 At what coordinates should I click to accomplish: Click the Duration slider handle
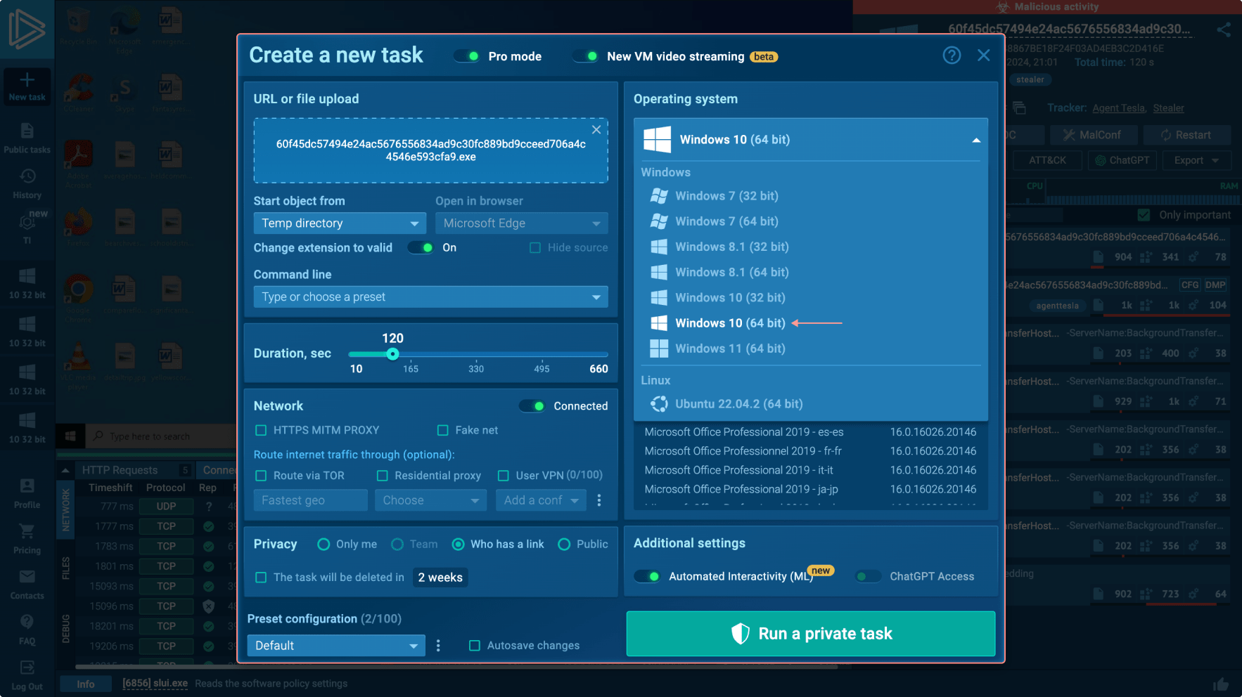click(x=392, y=354)
